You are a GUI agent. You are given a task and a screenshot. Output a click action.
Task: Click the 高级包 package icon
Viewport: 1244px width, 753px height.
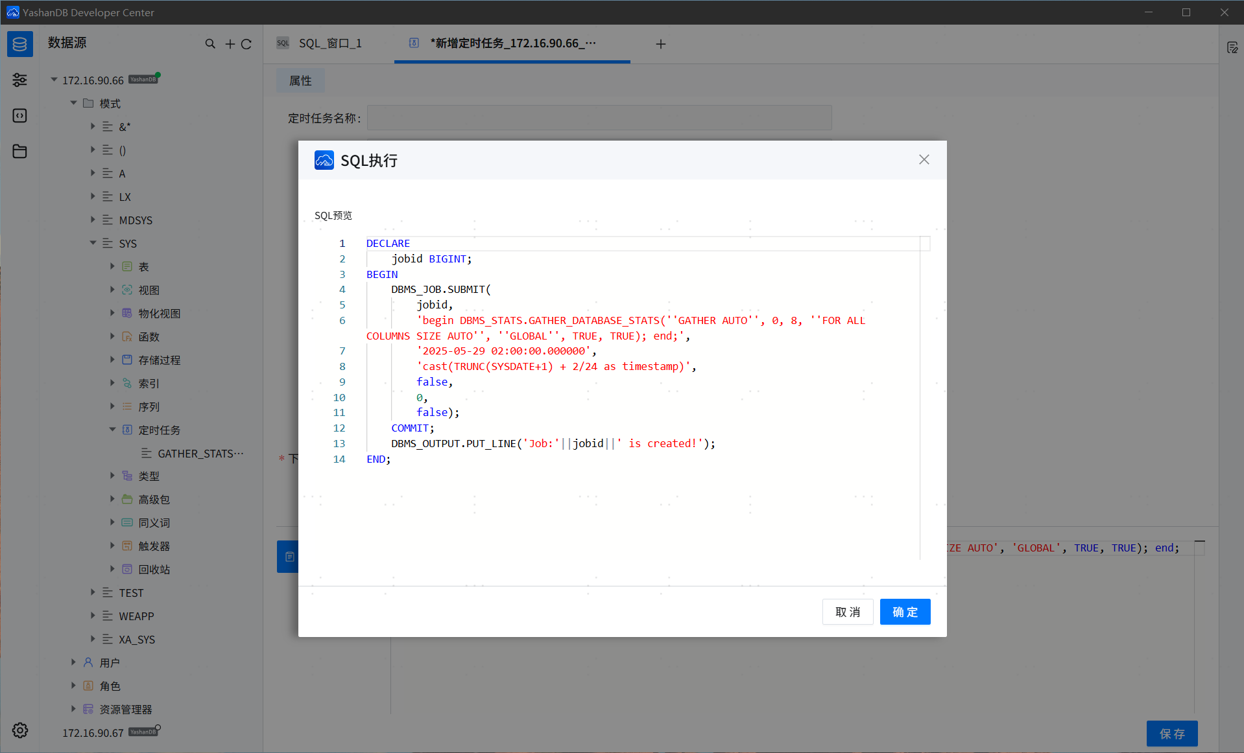pyautogui.click(x=127, y=499)
